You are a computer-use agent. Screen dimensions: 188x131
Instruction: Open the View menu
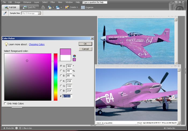[60, 2]
